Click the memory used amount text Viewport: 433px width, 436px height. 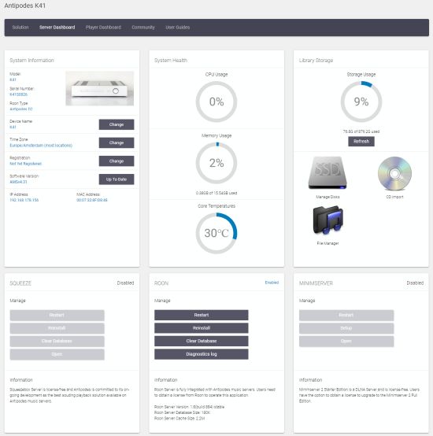pyautogui.click(x=216, y=193)
